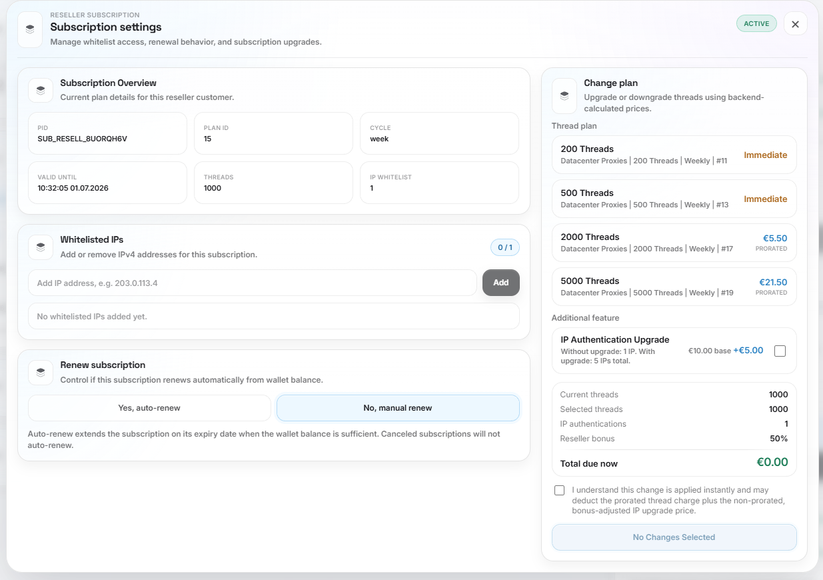
Task: Click the ACTIVE status badge
Action: pyautogui.click(x=756, y=23)
